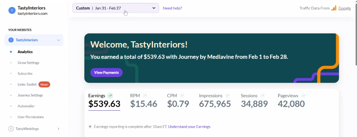The image size is (357, 137).
Task: Click the $15.46 RPM value
Action: point(144,104)
